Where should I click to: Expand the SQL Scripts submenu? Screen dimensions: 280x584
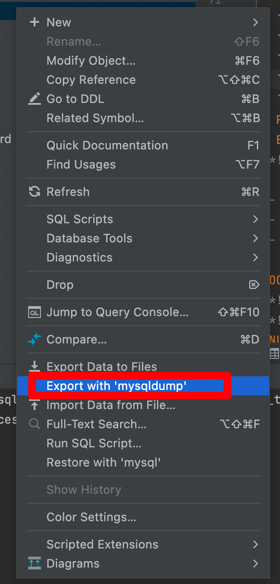point(80,219)
